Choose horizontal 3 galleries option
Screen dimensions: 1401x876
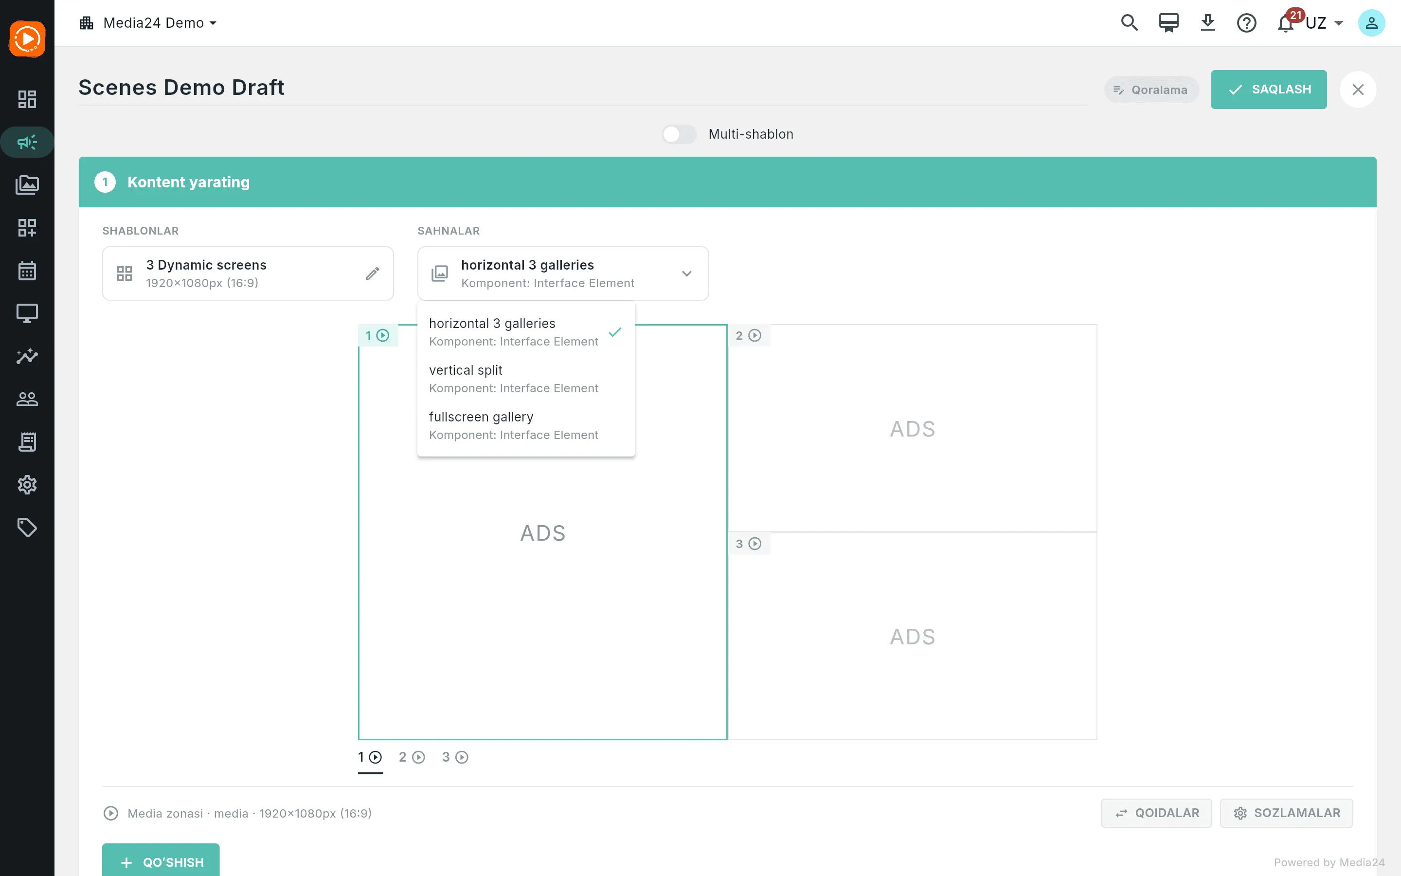526,332
